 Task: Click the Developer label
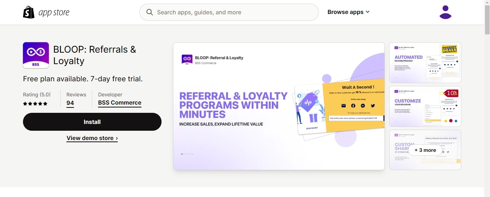[x=110, y=95]
